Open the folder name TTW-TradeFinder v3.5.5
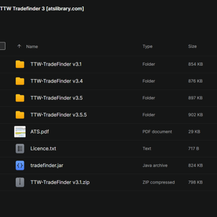Viewport: 217px width, 217px height. point(59,115)
